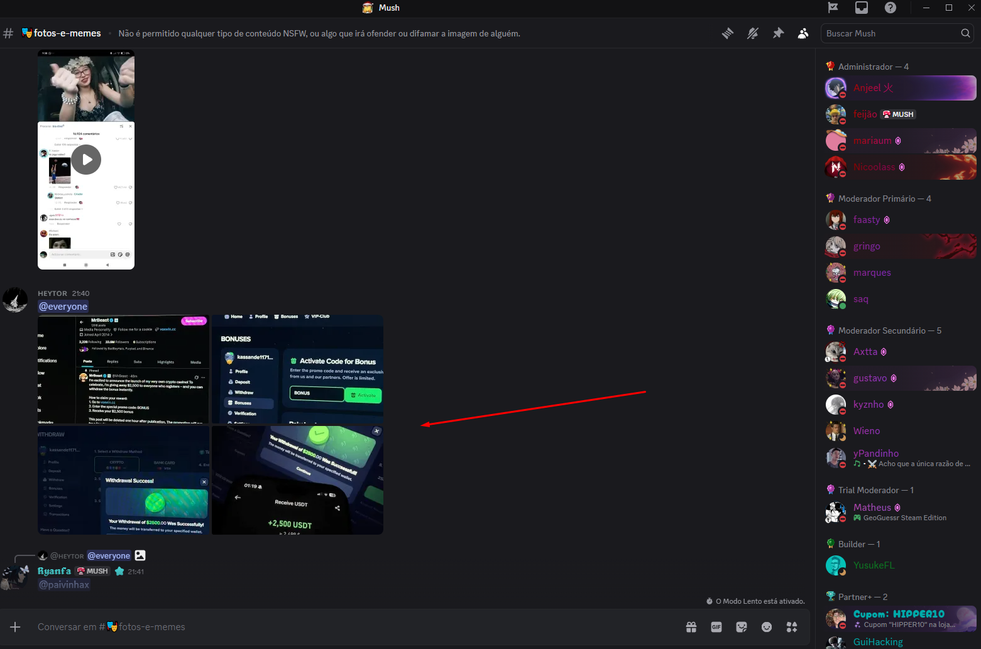Open the inbox icon in title bar

pyautogui.click(x=862, y=8)
